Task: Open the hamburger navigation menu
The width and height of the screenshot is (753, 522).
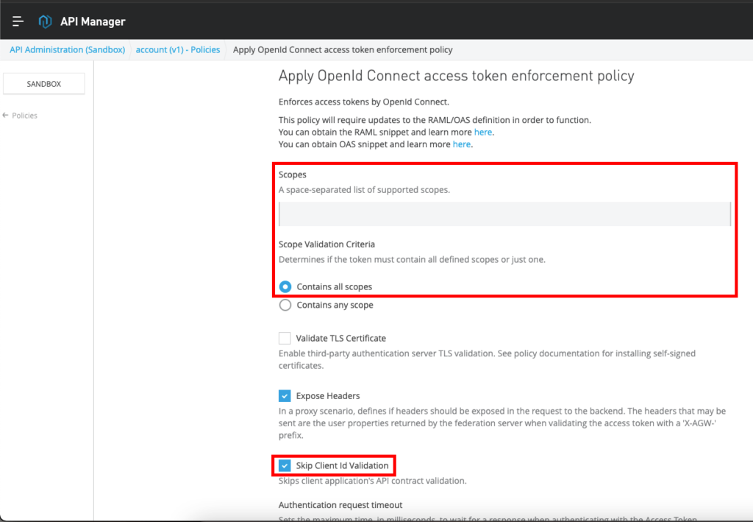Action: (x=18, y=21)
